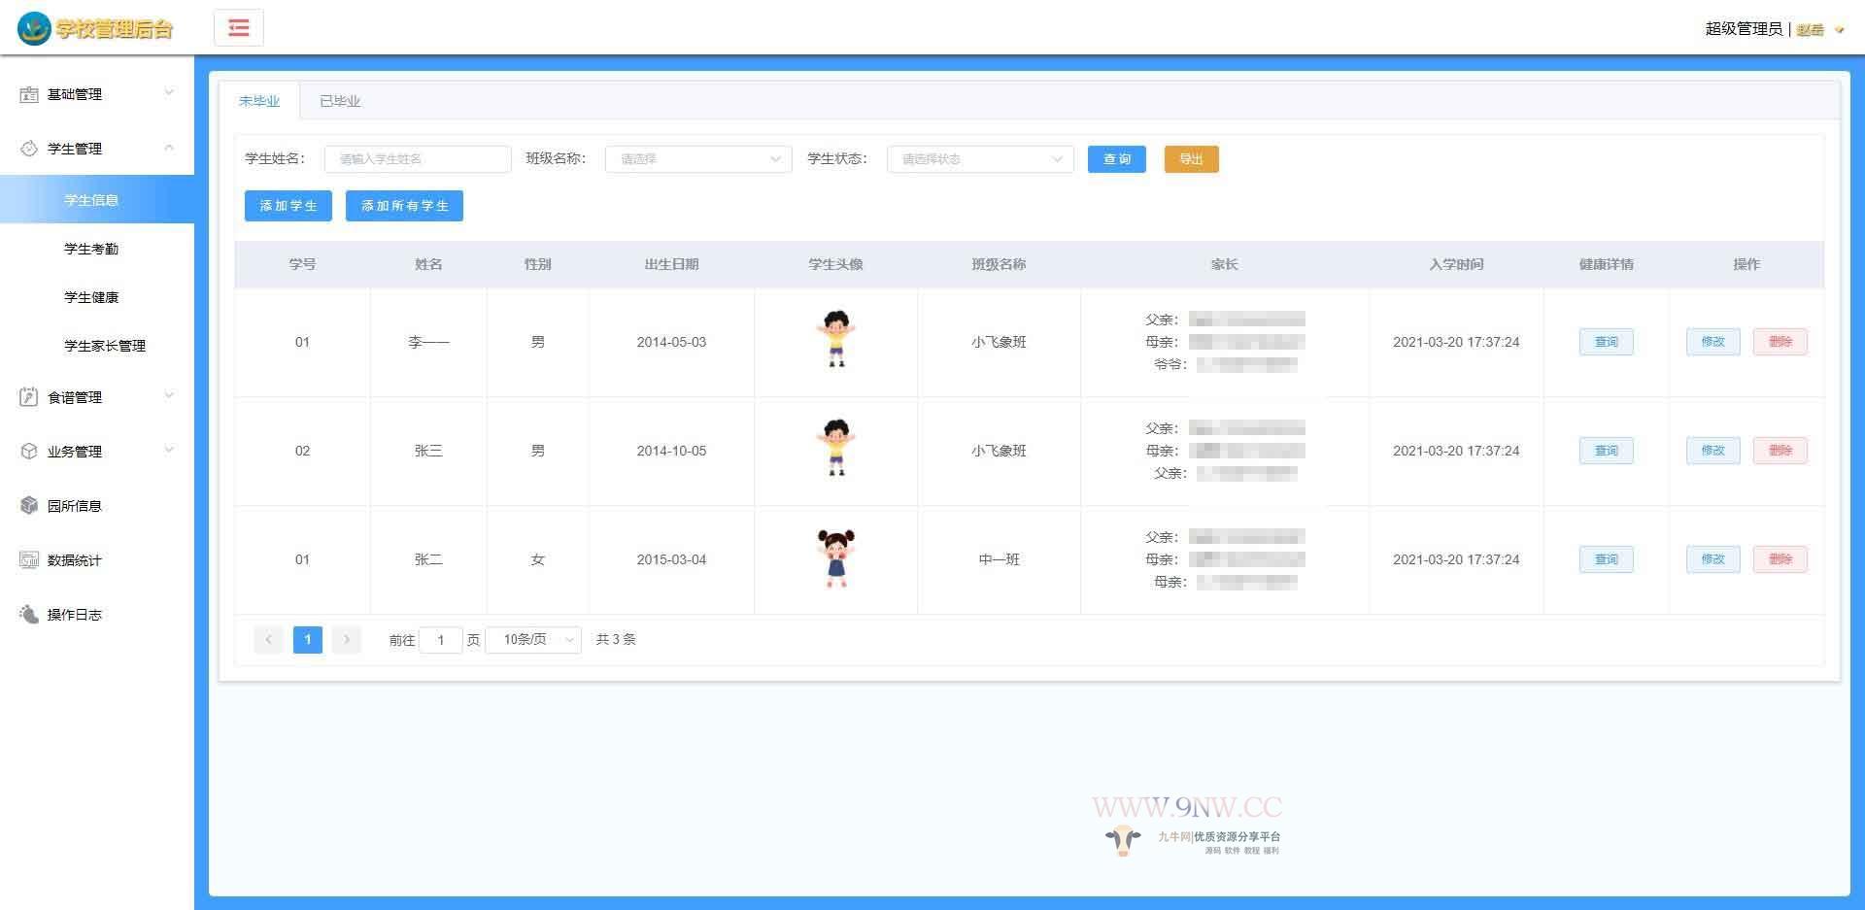Click the 学生管理 sidebar icon
1865x910 pixels.
click(x=29, y=149)
